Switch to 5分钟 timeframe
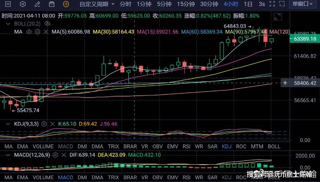320x182 pixels. (x=164, y=4)
